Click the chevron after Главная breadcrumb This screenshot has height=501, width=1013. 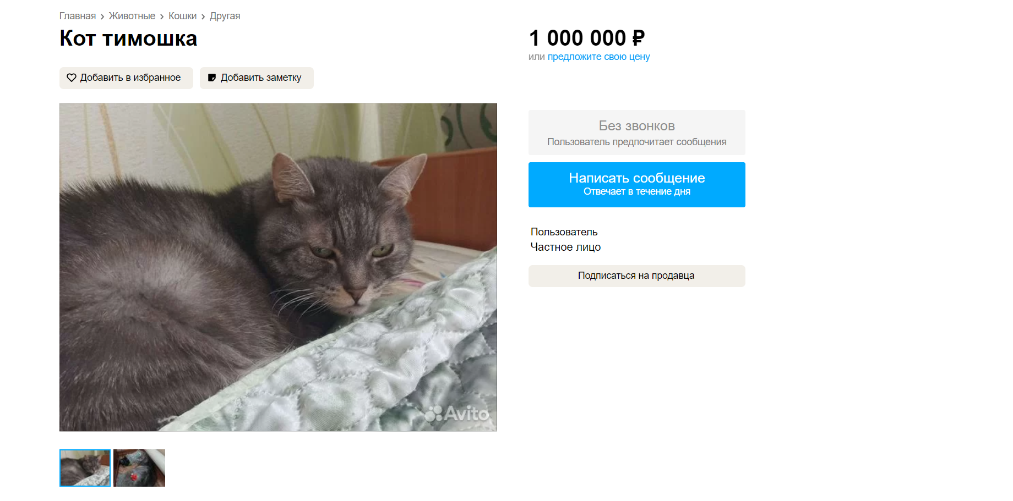tap(102, 17)
